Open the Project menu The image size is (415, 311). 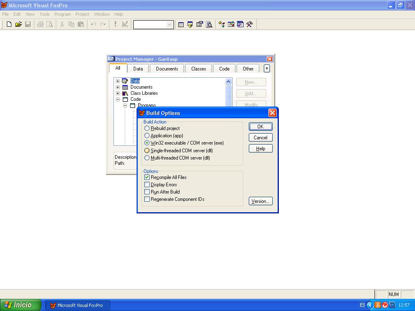[82, 14]
